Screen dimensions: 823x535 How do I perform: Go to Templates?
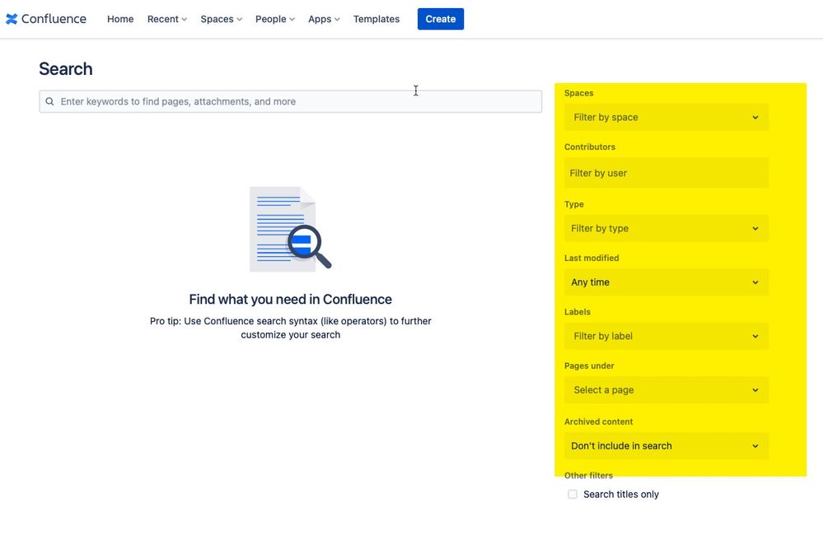[376, 19]
